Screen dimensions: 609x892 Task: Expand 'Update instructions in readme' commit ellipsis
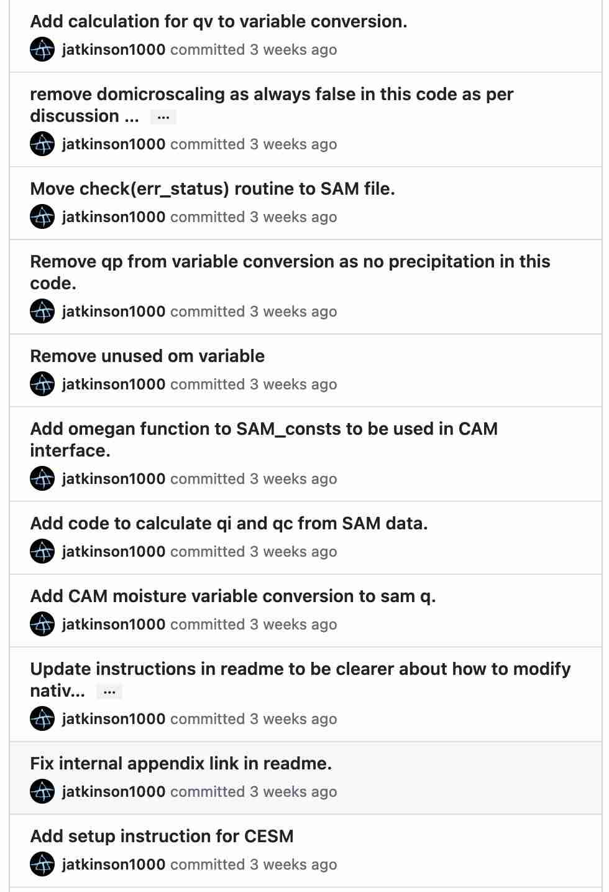pos(109,692)
